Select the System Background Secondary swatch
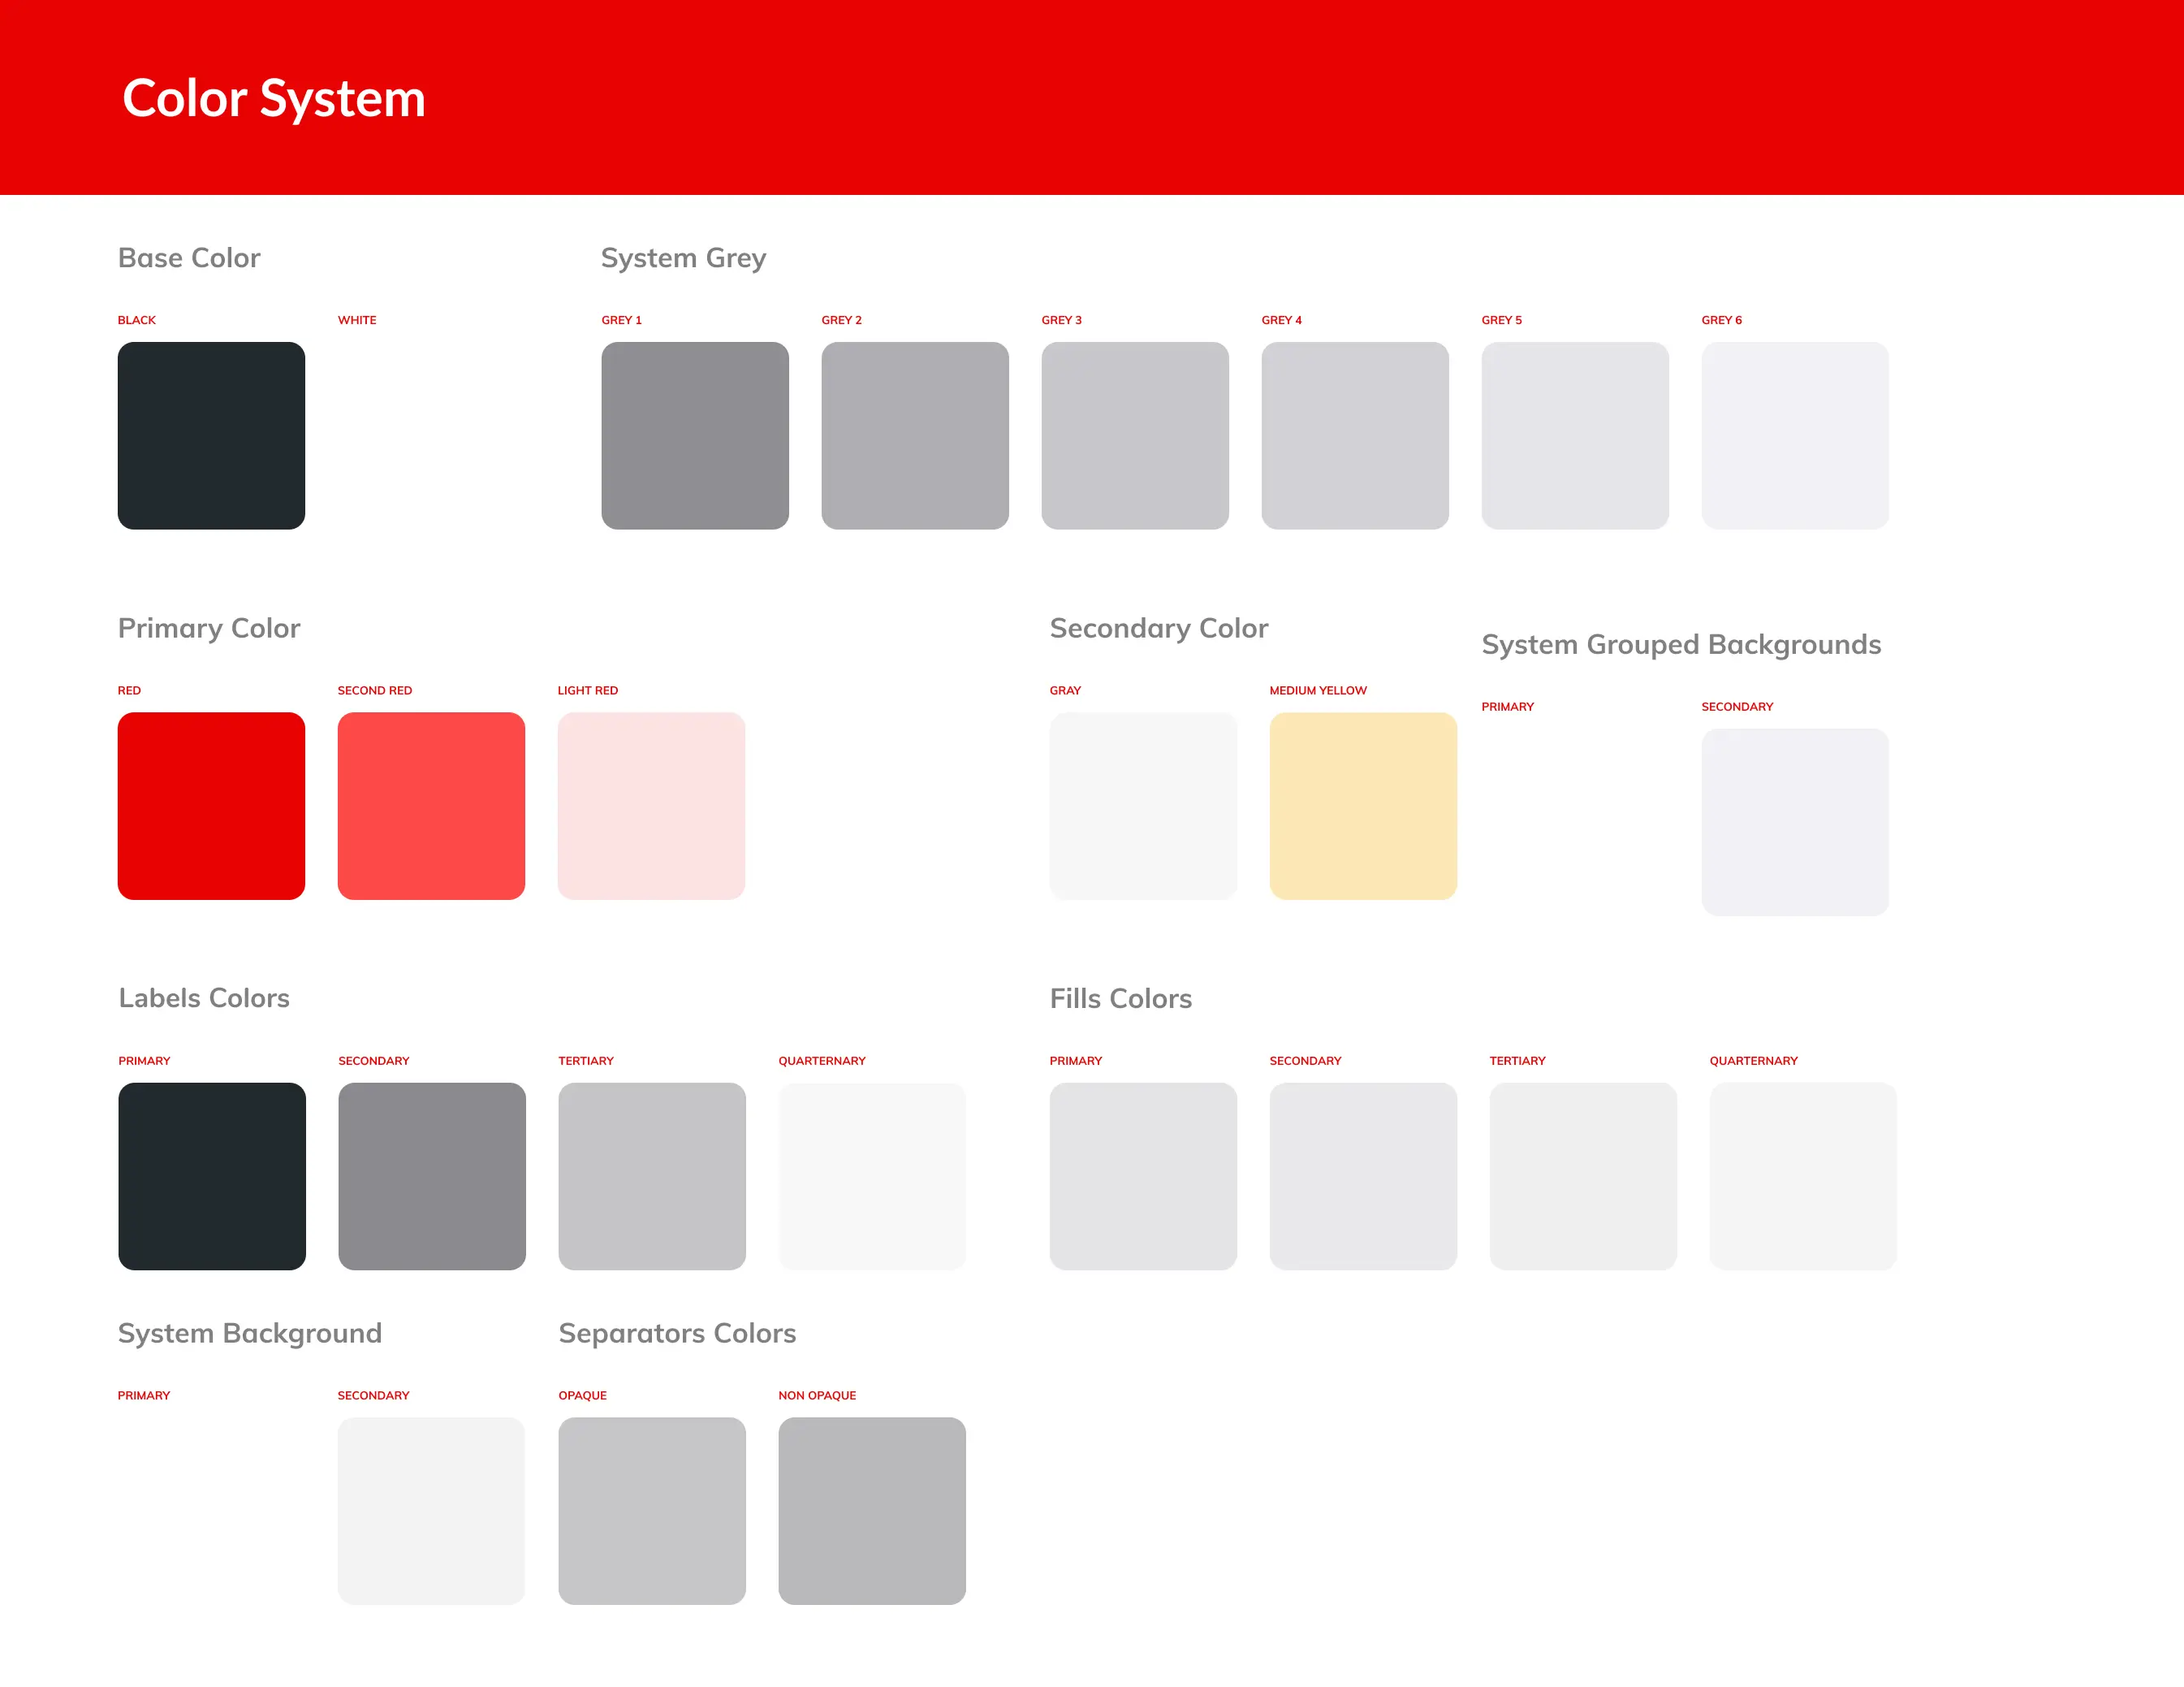The height and width of the screenshot is (1687, 2184). click(x=431, y=1510)
